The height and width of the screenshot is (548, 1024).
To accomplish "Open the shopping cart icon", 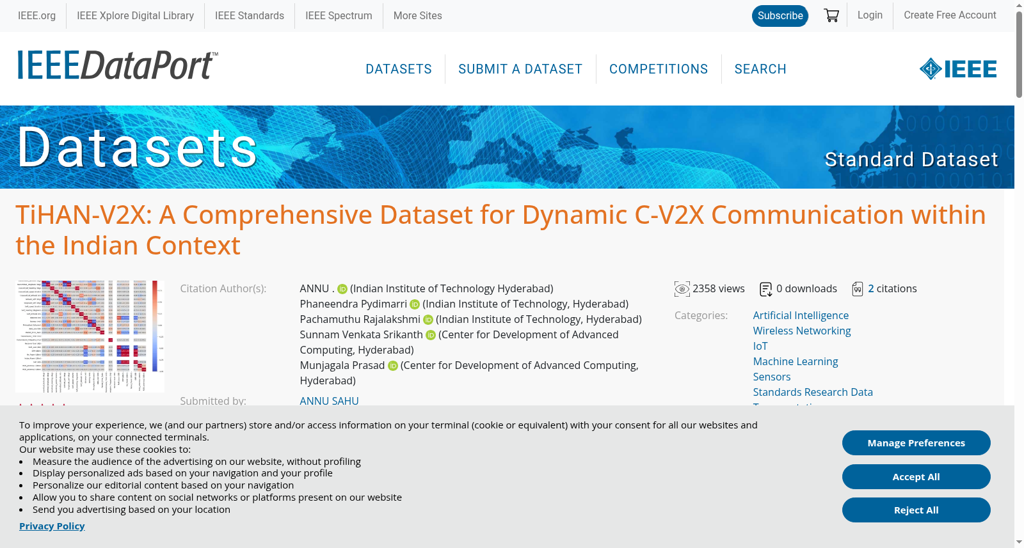I will (831, 15).
